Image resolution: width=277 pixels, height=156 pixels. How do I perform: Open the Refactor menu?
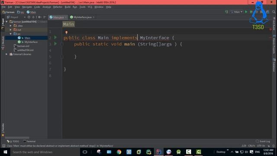tap(58, 7)
